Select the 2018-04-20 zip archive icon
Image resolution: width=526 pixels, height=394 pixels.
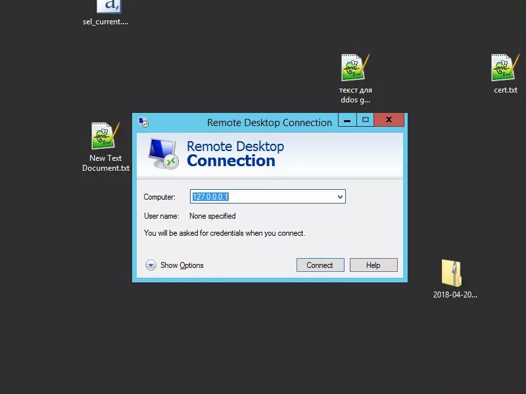452,273
